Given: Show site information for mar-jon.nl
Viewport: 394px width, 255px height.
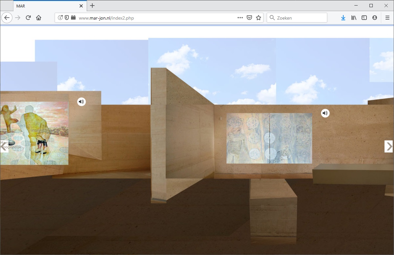Looking at the screenshot, I should pos(60,18).
